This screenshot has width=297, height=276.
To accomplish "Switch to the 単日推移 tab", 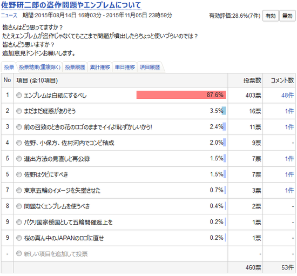I will point(125,67).
